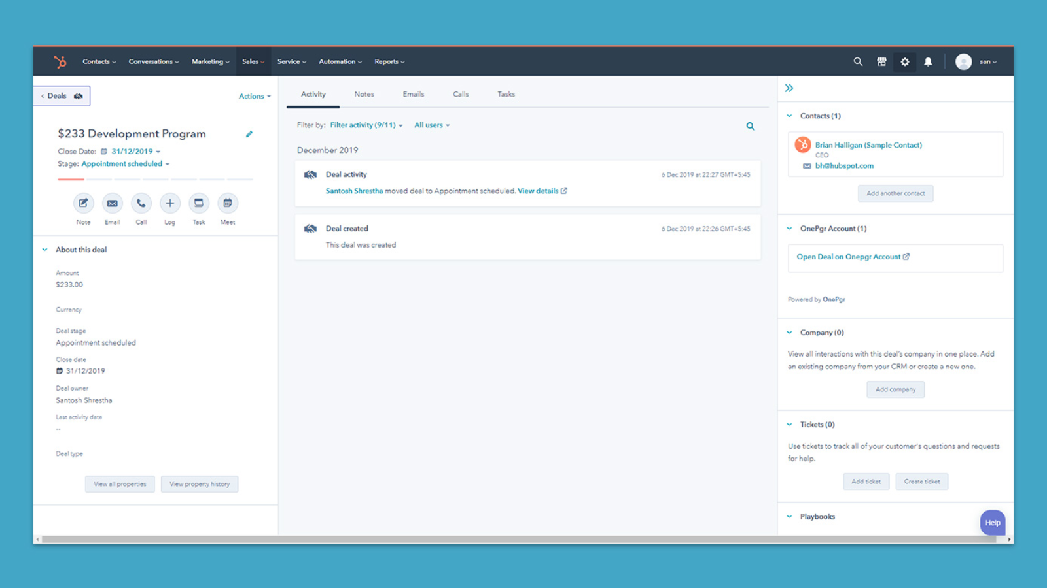Open the Sales menu in the navigation bar

coord(253,61)
